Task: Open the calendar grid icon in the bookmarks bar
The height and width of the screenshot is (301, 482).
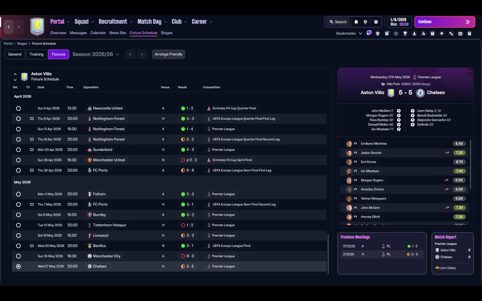Action: coord(460,33)
